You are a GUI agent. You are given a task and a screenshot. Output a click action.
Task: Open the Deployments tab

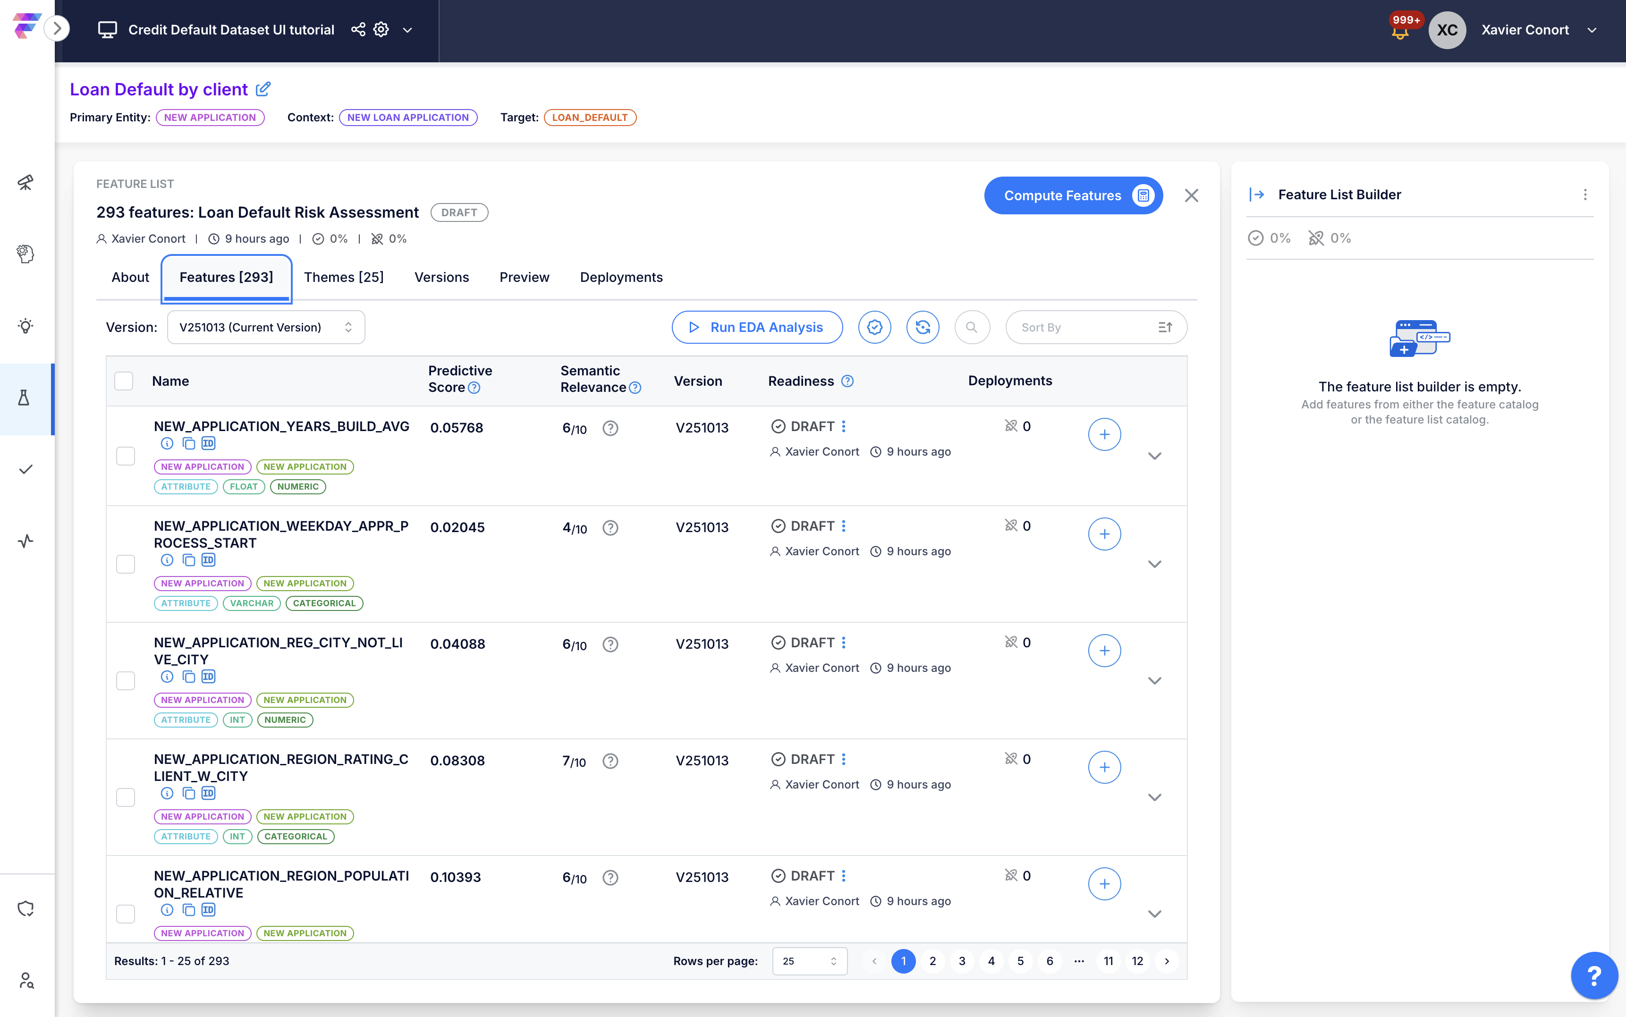[x=621, y=277]
